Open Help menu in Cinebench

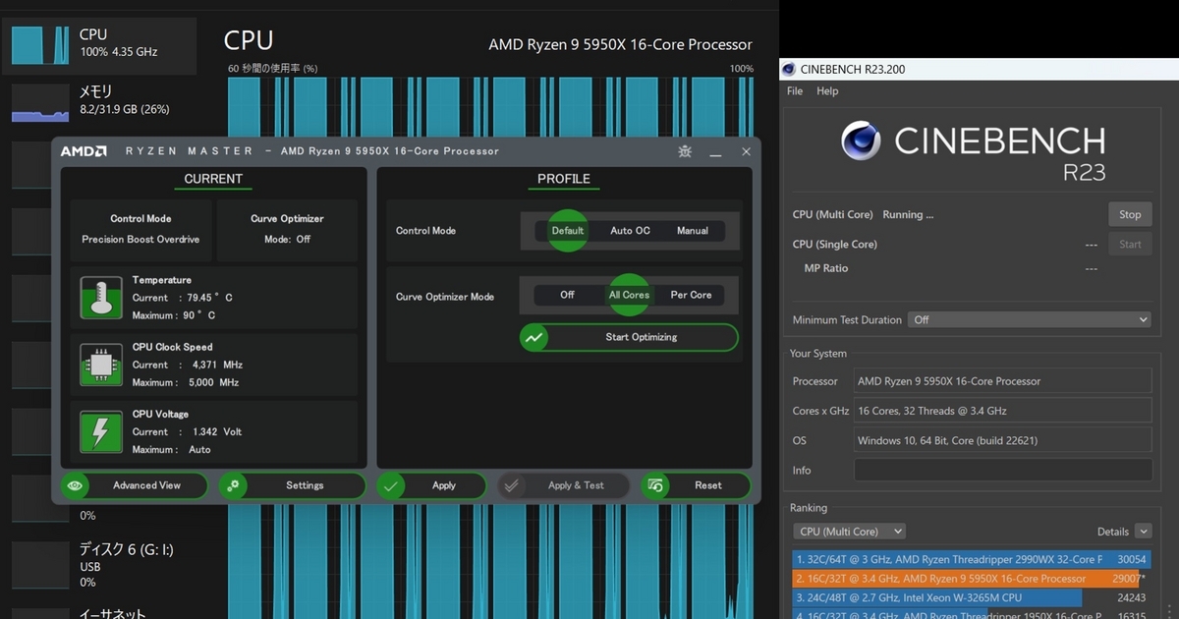click(x=828, y=91)
